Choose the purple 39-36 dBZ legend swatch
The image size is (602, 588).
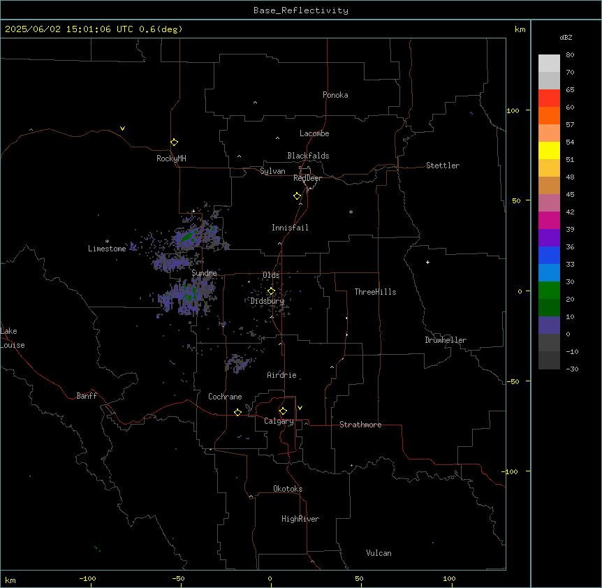point(549,238)
